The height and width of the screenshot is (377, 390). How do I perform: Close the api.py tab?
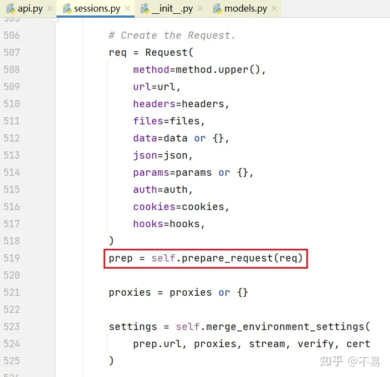pos(50,9)
